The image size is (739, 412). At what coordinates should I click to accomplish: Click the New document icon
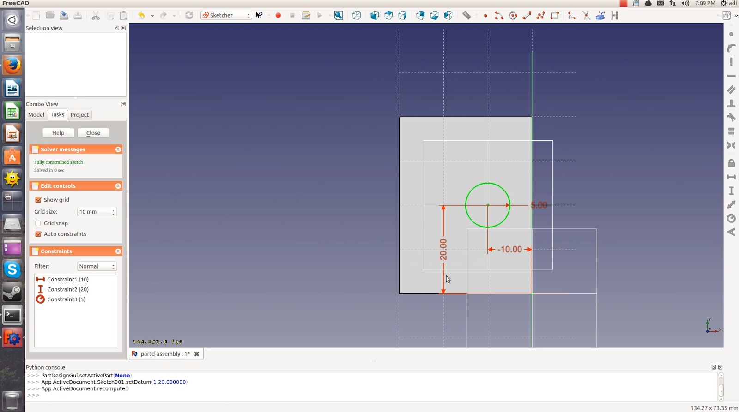tap(36, 15)
